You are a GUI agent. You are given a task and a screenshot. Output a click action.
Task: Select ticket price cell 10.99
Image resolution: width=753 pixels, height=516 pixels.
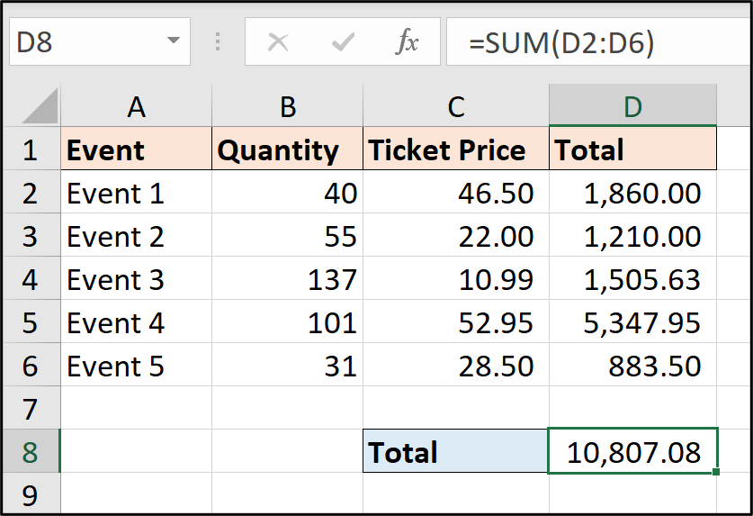click(x=456, y=278)
